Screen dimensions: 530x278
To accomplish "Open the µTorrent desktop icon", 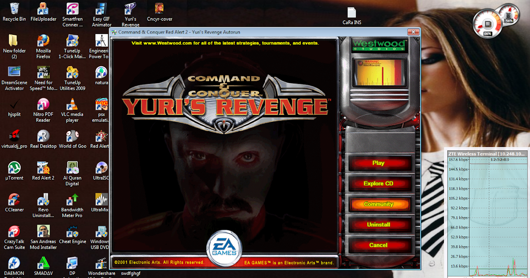I will click(14, 171).
